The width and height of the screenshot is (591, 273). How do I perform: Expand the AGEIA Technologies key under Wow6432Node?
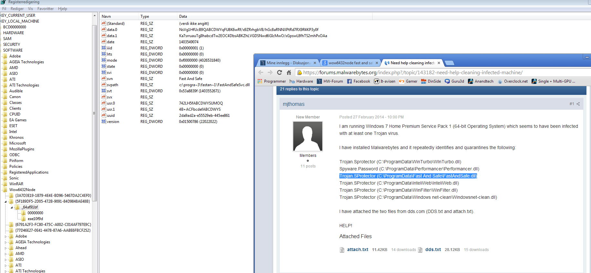(x=5, y=242)
